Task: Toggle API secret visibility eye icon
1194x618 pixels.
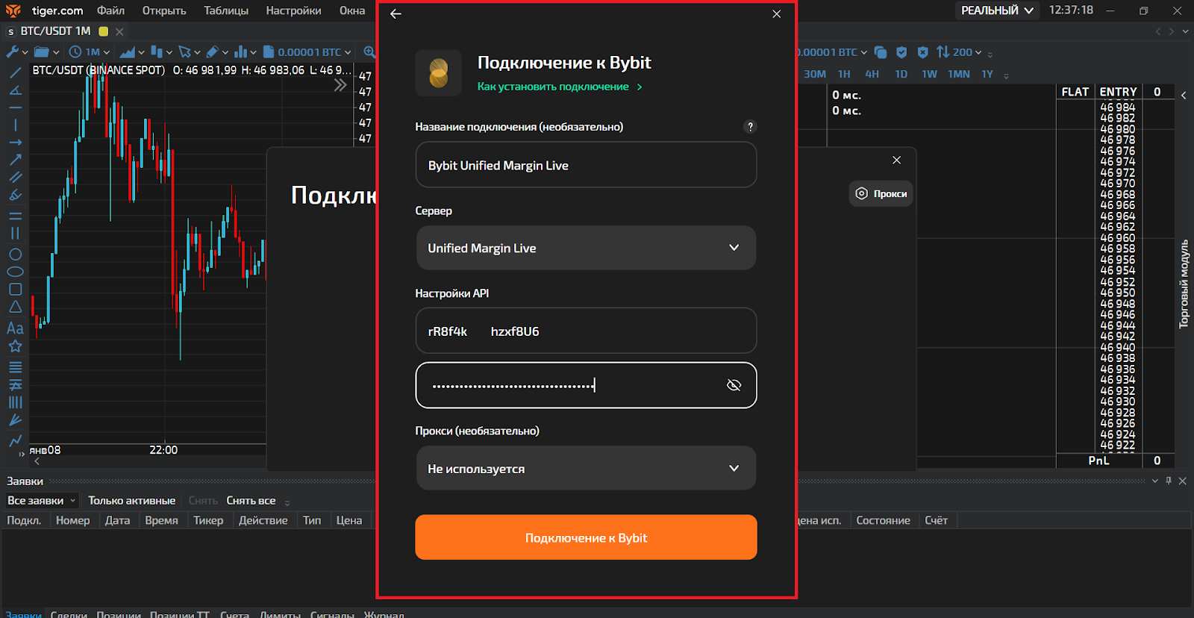Action: tap(734, 385)
